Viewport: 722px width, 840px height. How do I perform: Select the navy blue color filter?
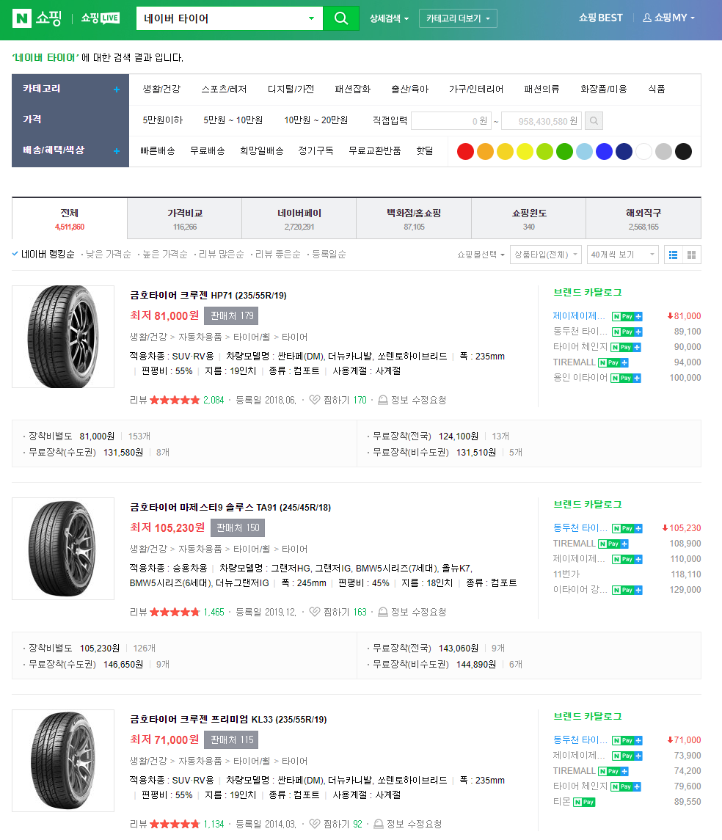click(x=624, y=152)
